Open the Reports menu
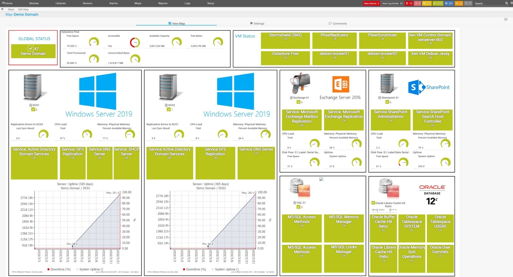 163,3
